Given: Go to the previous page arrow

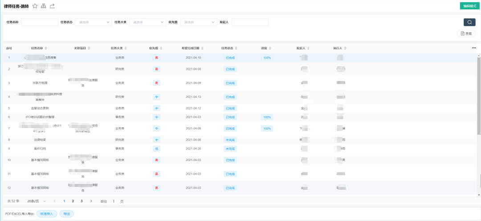Looking at the screenshot, I should (x=55, y=201).
